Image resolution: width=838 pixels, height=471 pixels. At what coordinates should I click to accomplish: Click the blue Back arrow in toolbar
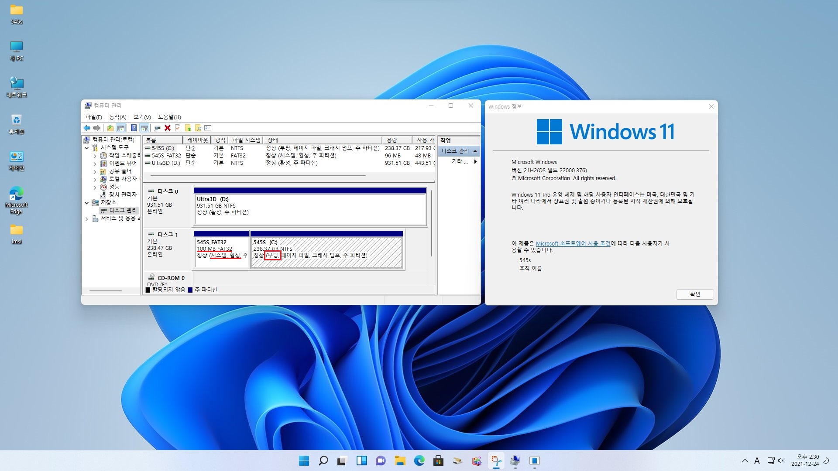coord(87,128)
